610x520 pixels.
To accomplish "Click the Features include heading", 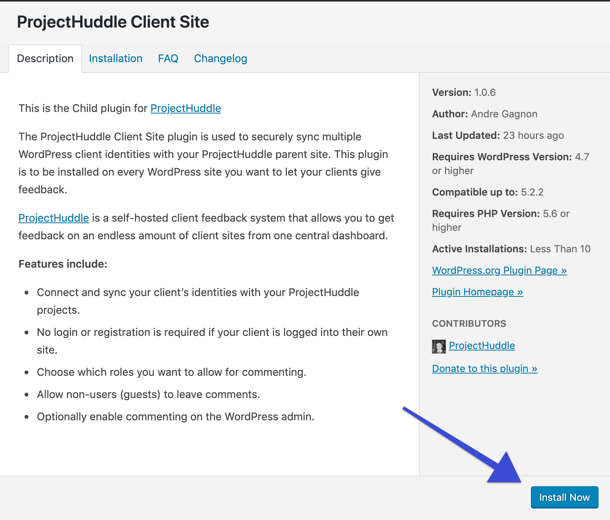I will [x=63, y=264].
